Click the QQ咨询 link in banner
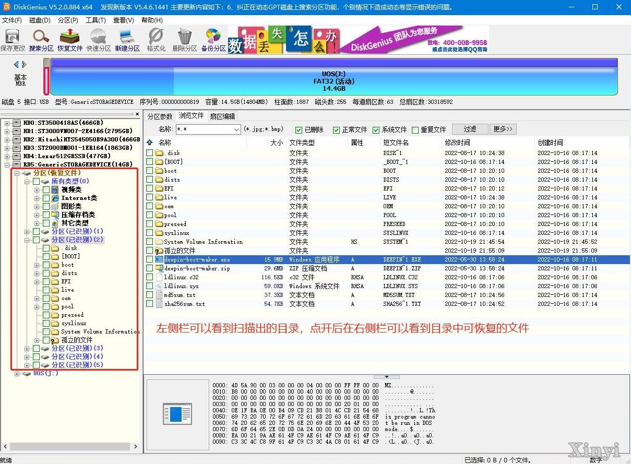631x464 pixels. tap(460, 50)
